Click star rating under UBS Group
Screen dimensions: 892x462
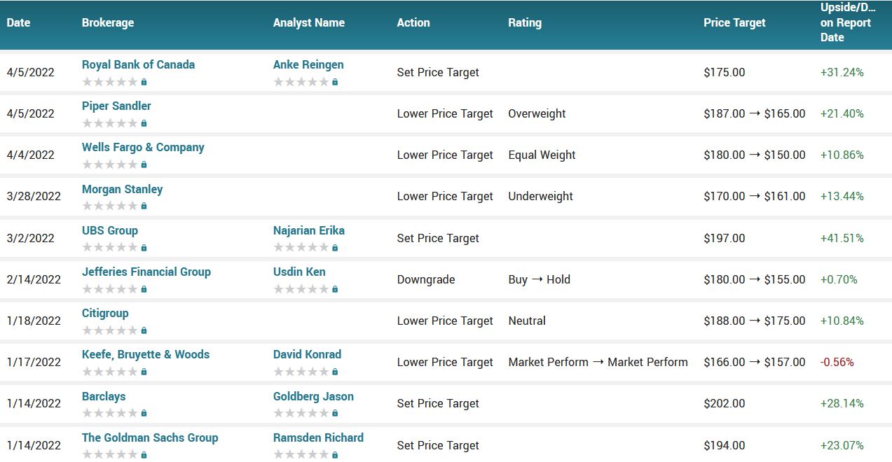[x=110, y=248]
